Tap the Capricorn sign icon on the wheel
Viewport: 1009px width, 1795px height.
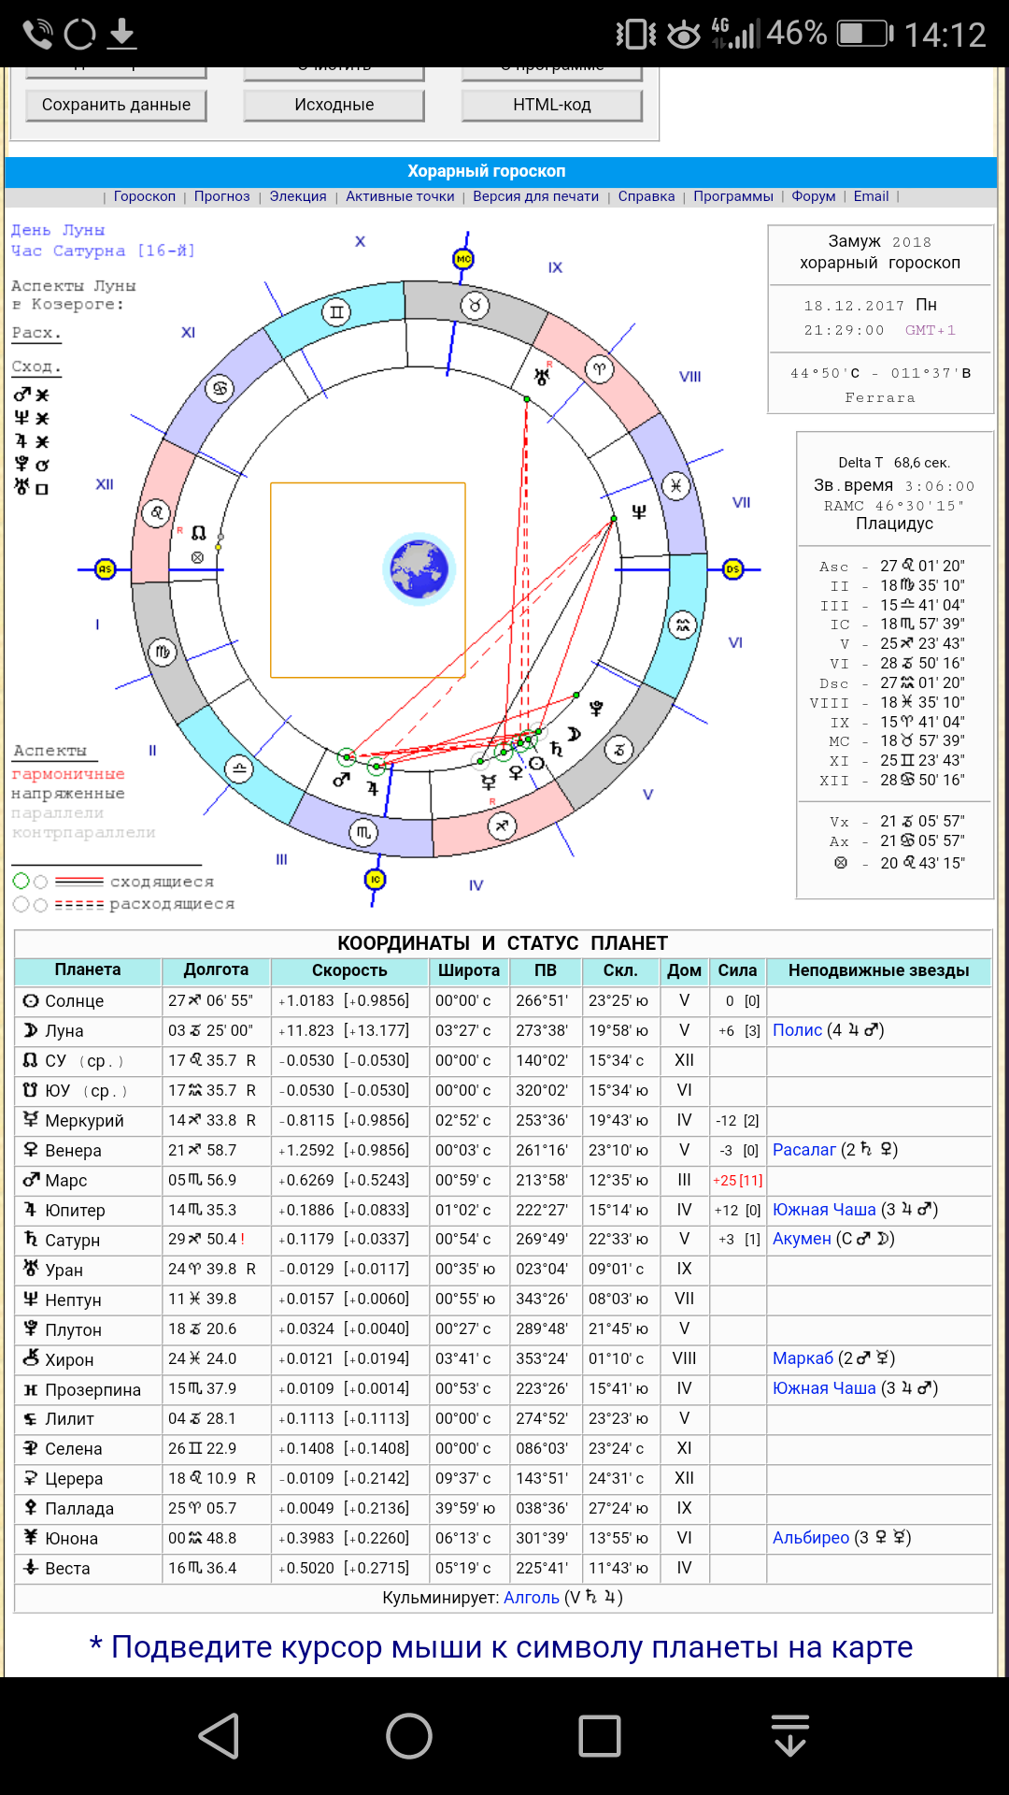[x=618, y=749]
